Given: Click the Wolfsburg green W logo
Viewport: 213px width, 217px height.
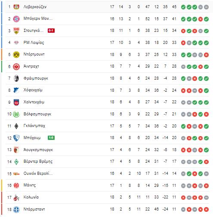Looking at the screenshot, I should pos(16,114).
